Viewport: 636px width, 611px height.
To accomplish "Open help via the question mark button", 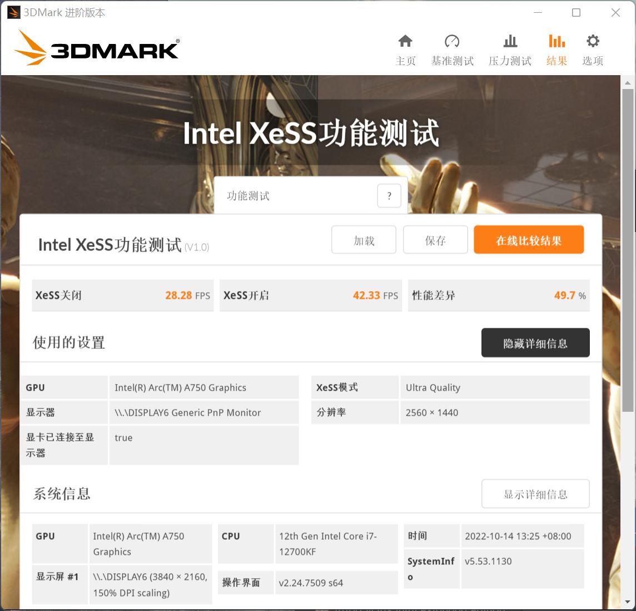I will (x=389, y=195).
